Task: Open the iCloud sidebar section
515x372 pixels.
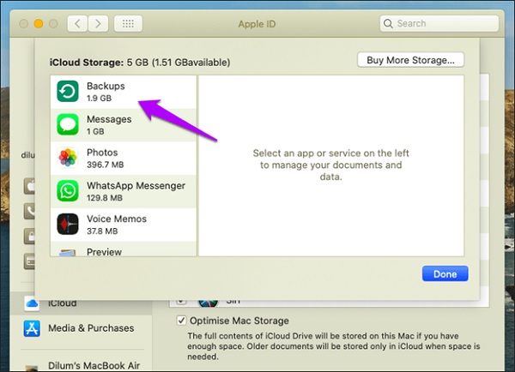Action: tap(62, 303)
